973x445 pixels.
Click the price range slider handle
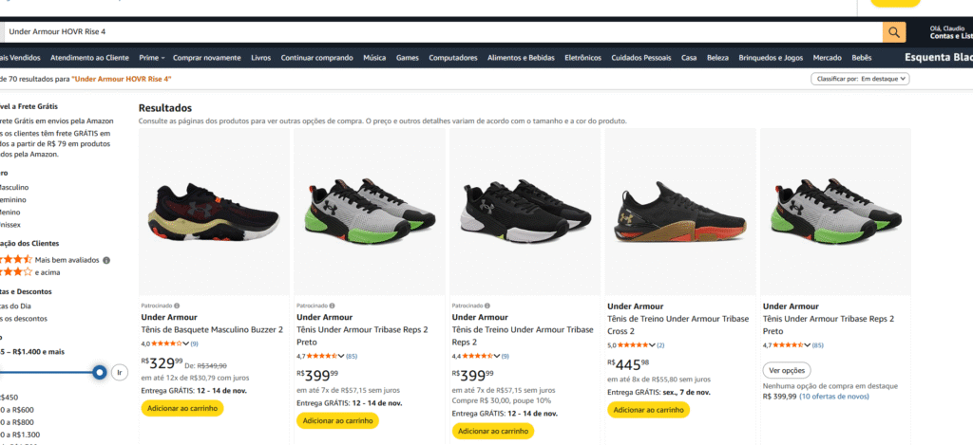click(99, 372)
